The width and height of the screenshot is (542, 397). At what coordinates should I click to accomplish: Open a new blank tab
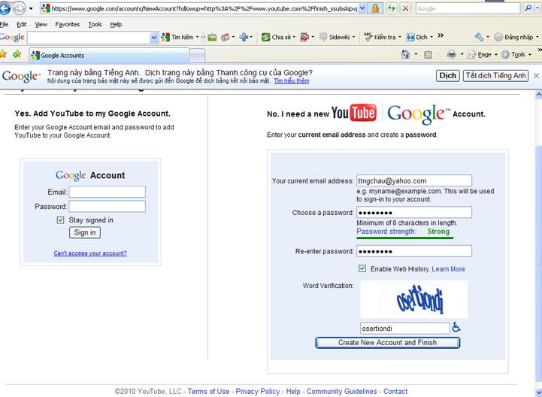[x=198, y=56]
